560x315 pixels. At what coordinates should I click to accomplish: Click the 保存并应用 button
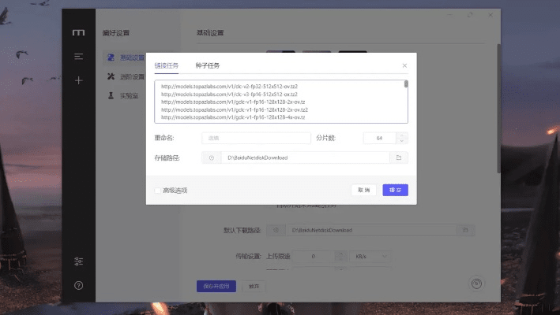pos(216,286)
